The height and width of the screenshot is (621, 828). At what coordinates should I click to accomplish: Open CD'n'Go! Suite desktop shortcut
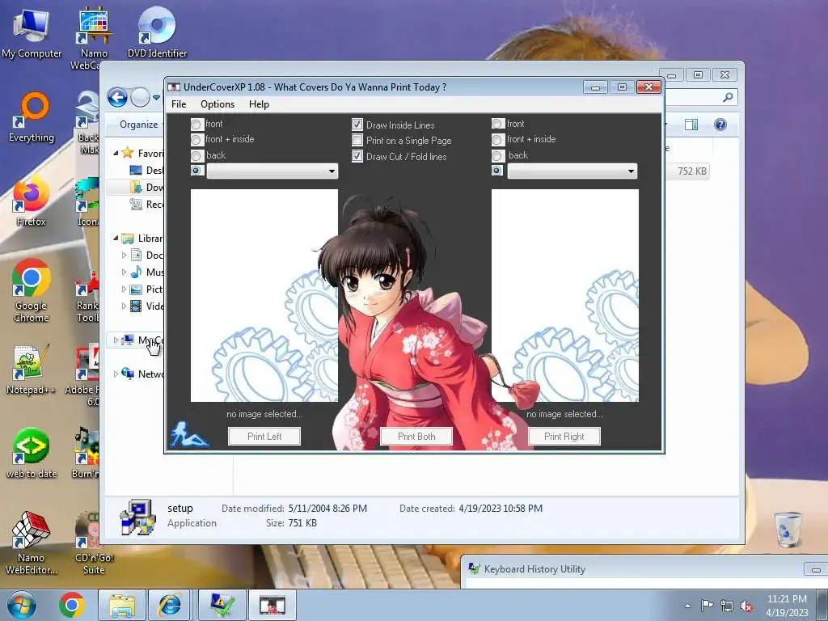coord(93,543)
